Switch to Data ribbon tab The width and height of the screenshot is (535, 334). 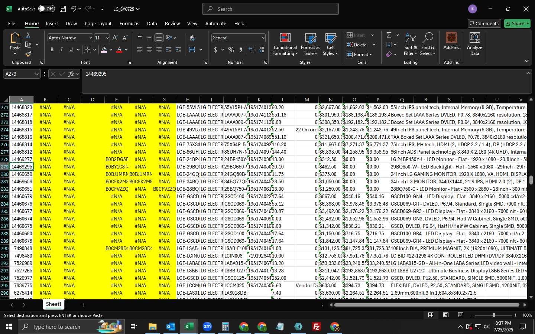coord(152,23)
